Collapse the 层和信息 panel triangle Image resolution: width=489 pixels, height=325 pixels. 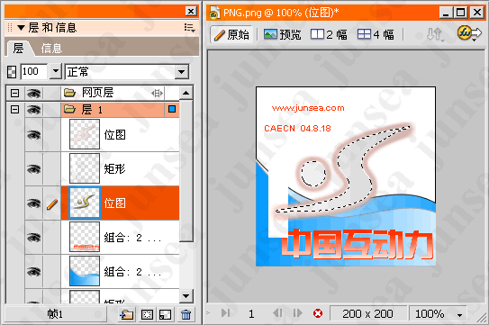coord(21,28)
